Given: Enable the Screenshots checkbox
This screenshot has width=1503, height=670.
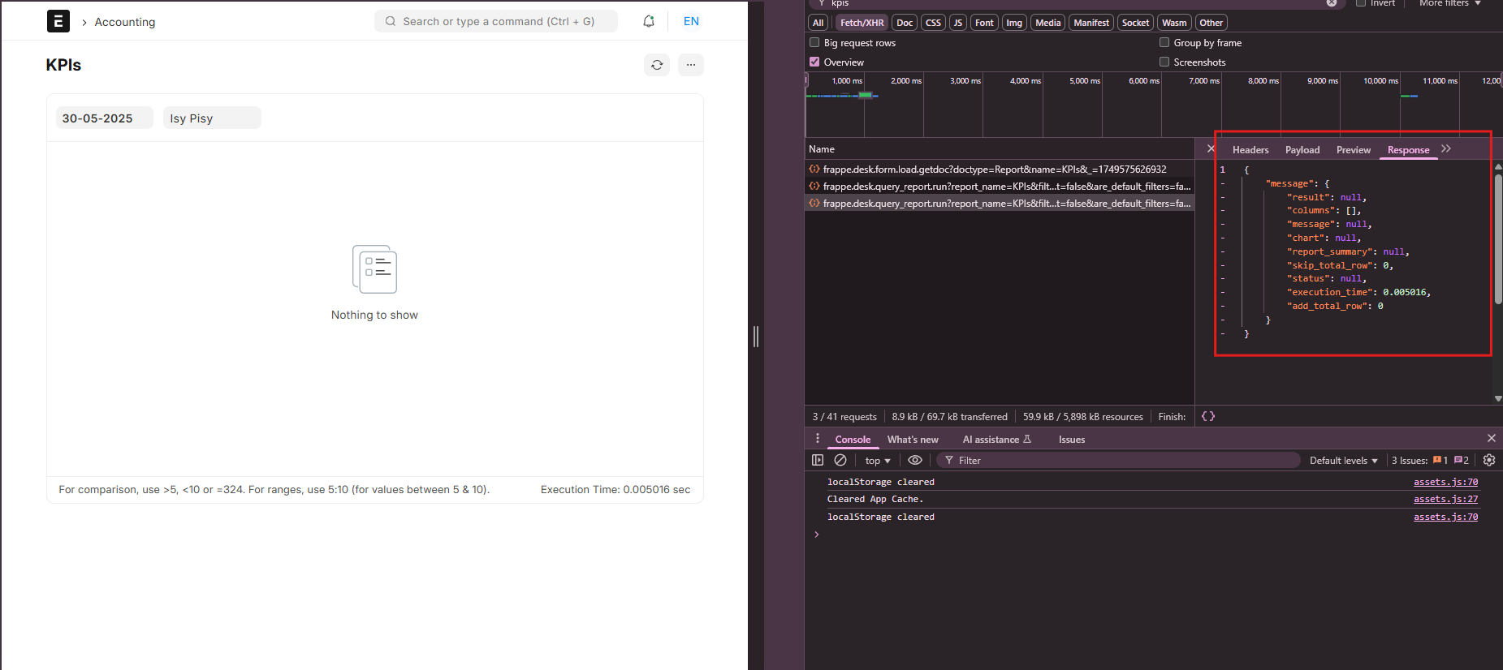Looking at the screenshot, I should [x=1164, y=62].
